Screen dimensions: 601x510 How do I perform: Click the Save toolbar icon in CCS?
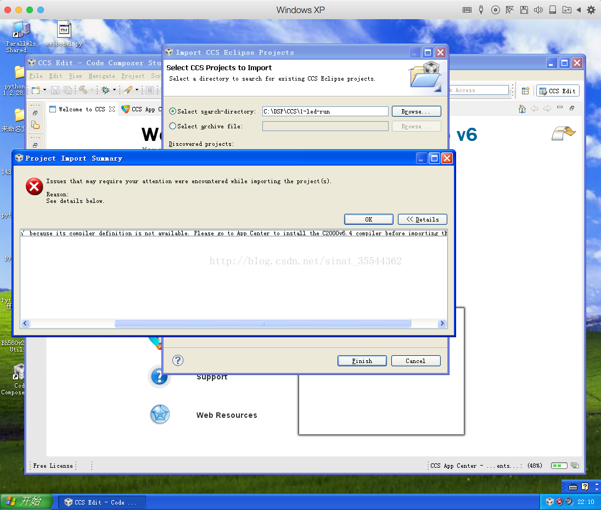click(x=55, y=90)
